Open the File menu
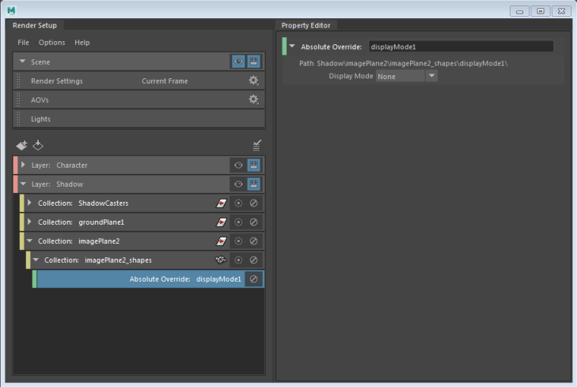This screenshot has width=577, height=387. coord(23,43)
